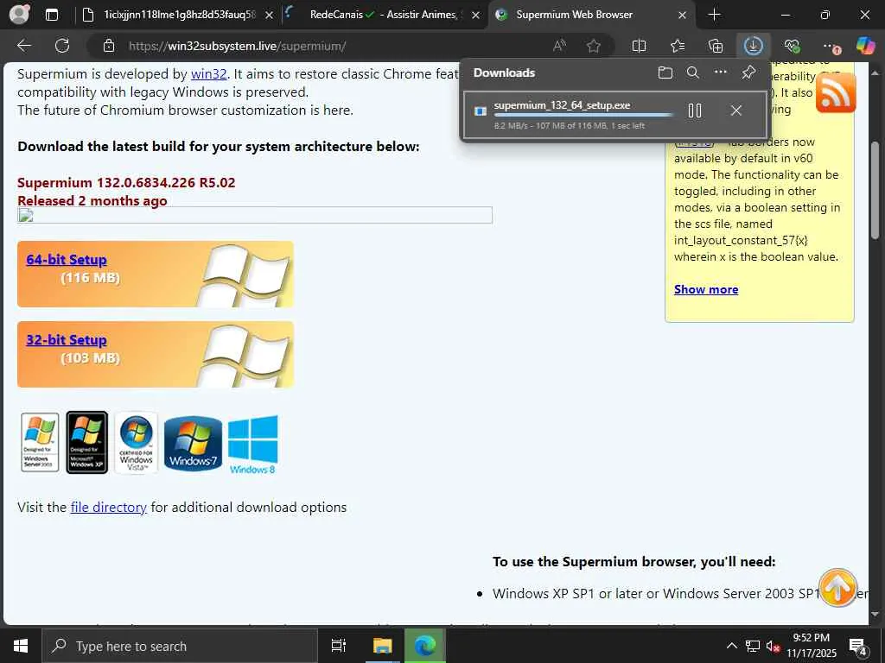Open the file directory link

point(108,508)
